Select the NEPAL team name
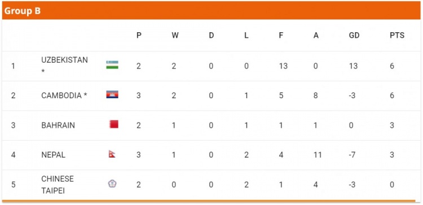This screenshot has height=205, width=423. [53, 155]
